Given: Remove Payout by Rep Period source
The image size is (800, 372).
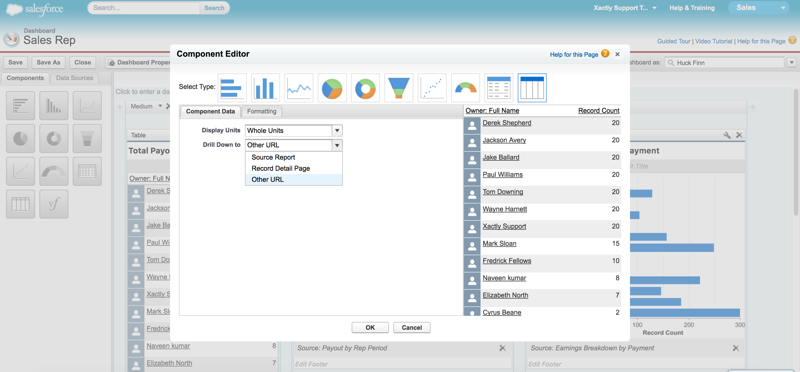Looking at the screenshot, I should coord(502,348).
